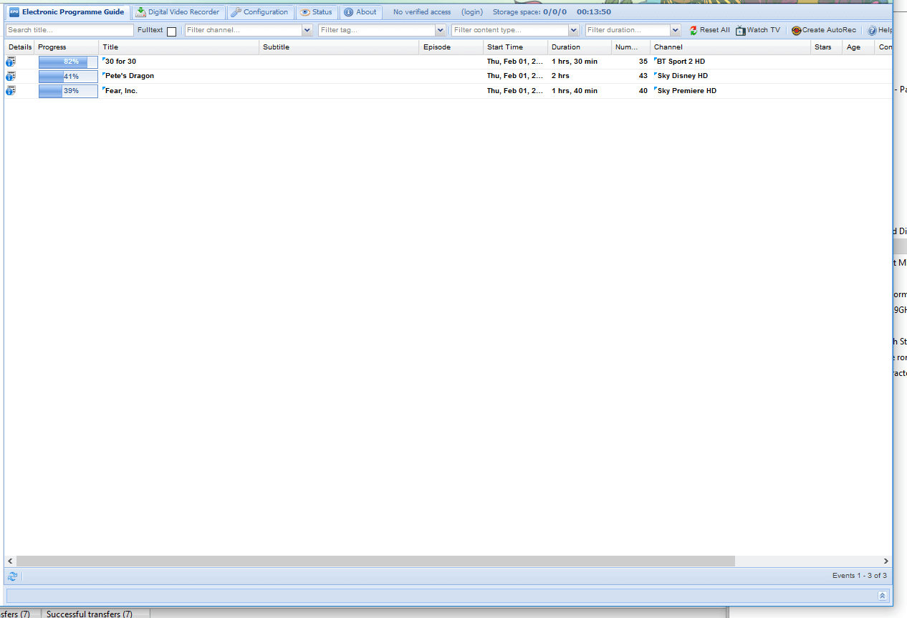Image resolution: width=907 pixels, height=618 pixels.
Task: Open details icon for Pete's Dragon
Action: (x=11, y=76)
